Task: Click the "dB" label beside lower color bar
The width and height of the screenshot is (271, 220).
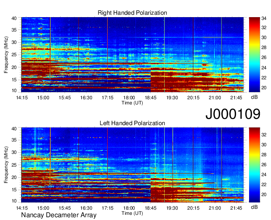Action: coord(254,207)
